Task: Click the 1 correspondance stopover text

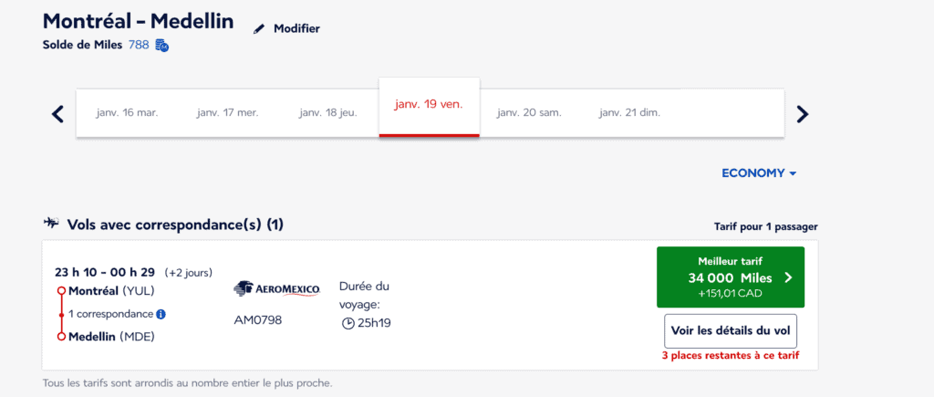Action: [x=110, y=314]
